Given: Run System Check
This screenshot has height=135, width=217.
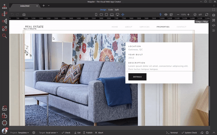Looking at the screenshot, I should point(189,133).
